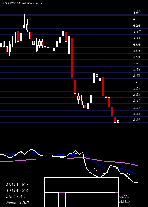Select the 3.46 price axis label
The image size is (148, 207).
(137, 101)
